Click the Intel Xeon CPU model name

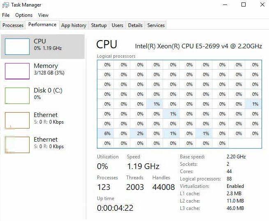[198, 46]
